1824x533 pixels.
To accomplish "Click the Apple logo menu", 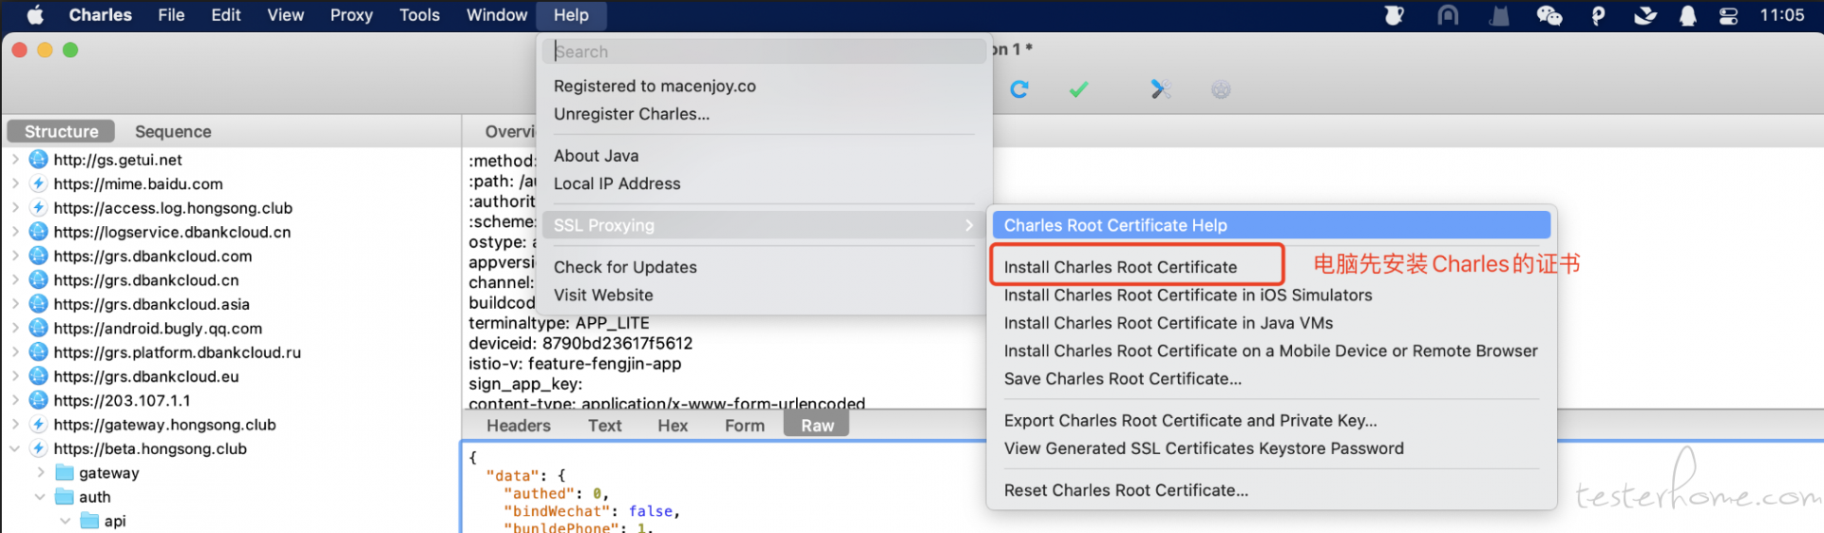I will [35, 15].
